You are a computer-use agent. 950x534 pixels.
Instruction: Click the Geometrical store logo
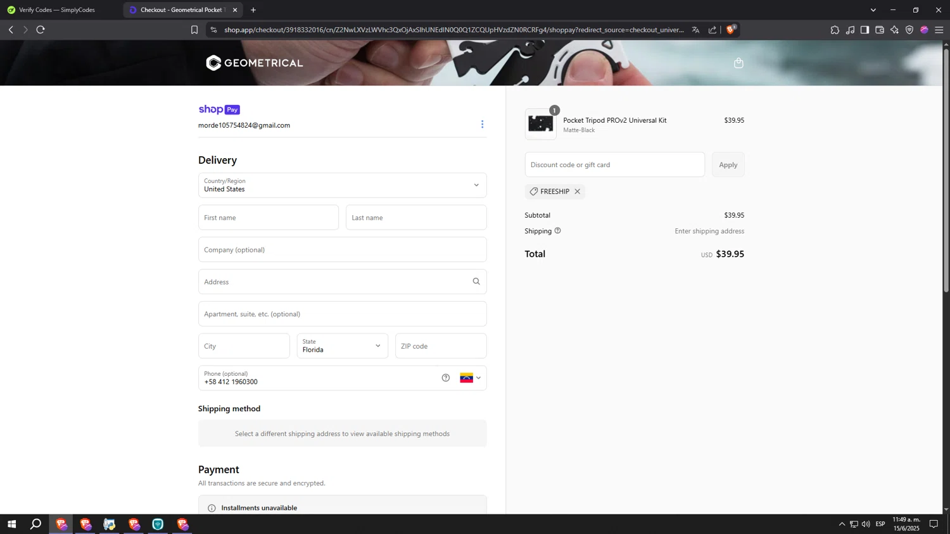(255, 63)
